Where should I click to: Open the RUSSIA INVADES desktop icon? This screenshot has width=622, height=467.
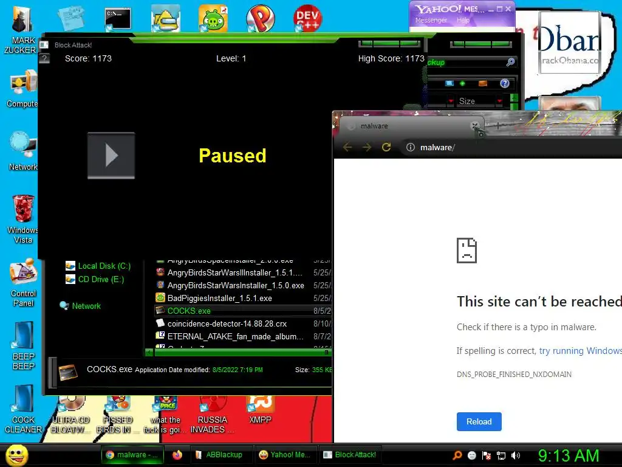click(212, 415)
